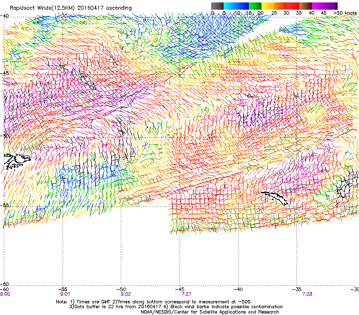Click the chart title 'Rapidscat Winds(12.5KM)'
Screen dimensions: 359x315
[42, 8]
